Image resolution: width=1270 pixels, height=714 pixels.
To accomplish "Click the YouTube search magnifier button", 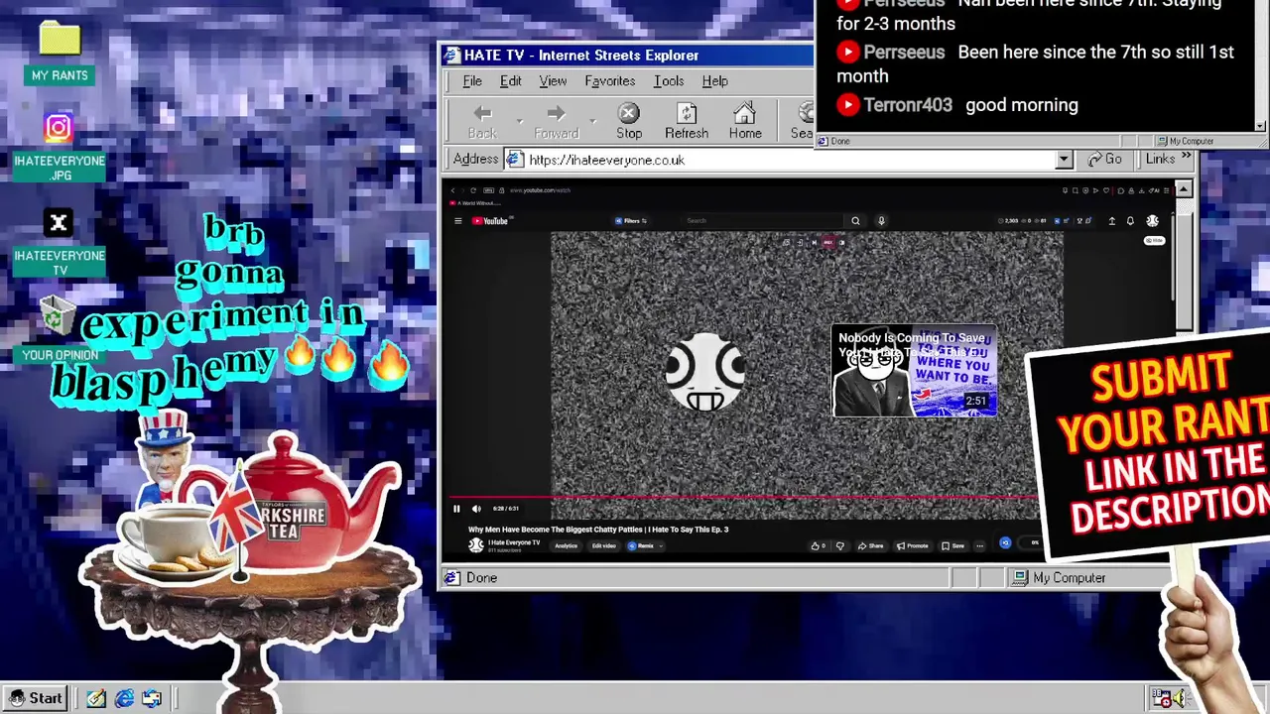I will (x=855, y=221).
